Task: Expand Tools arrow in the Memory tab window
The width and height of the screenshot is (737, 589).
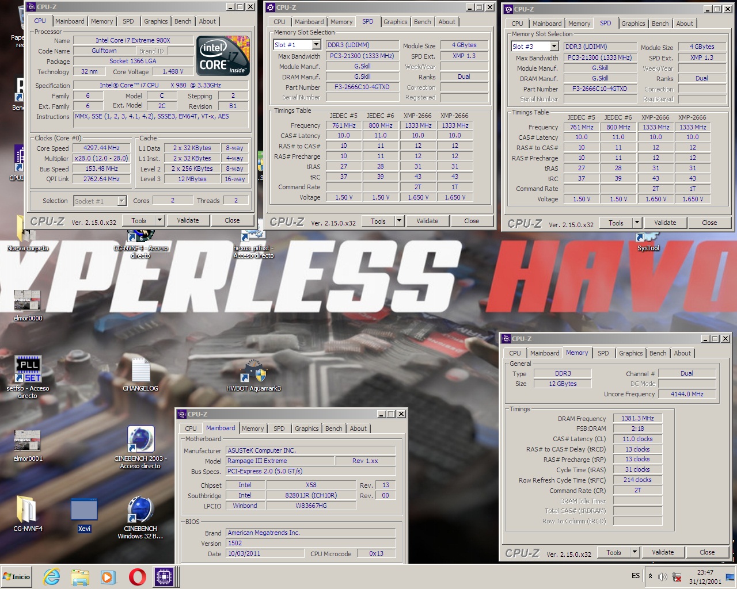Action: click(635, 552)
